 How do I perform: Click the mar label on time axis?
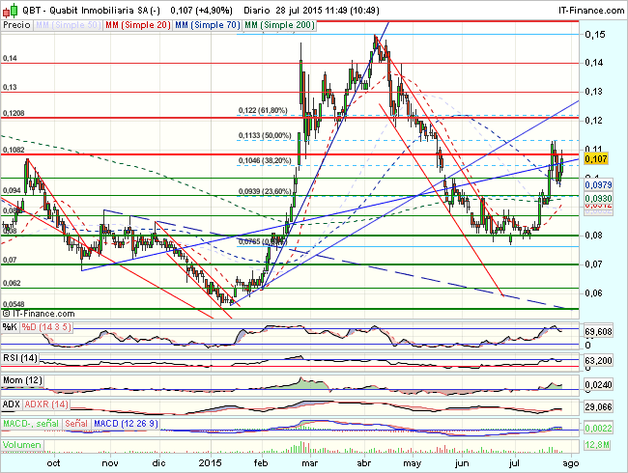click(309, 463)
